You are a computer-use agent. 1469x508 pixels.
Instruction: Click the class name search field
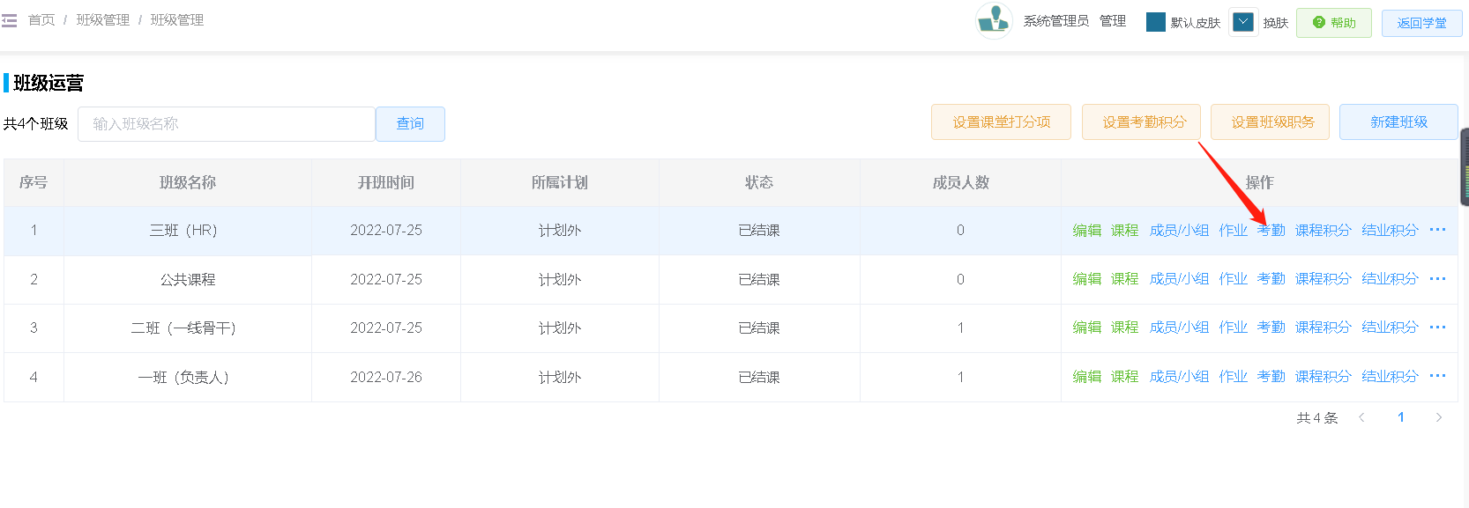click(227, 124)
